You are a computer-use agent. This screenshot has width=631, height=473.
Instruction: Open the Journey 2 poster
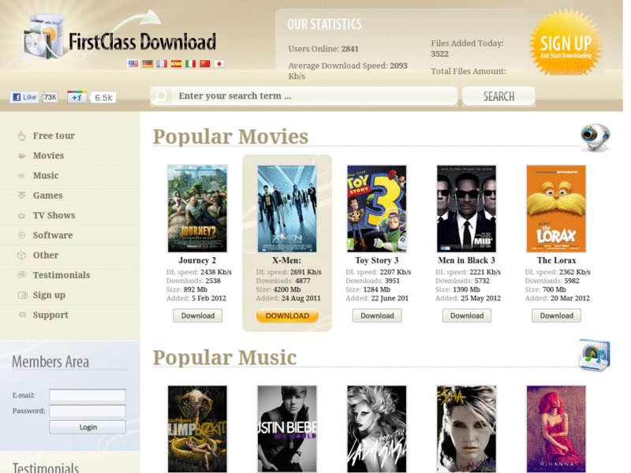click(x=197, y=208)
